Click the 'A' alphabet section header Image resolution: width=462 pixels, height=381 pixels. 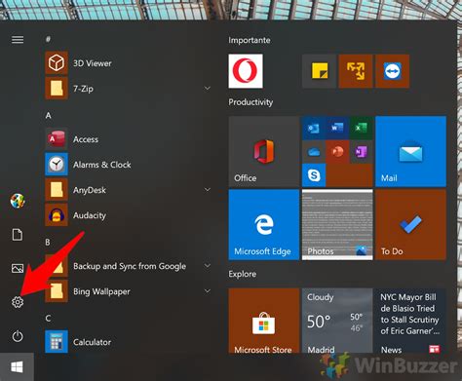point(48,115)
